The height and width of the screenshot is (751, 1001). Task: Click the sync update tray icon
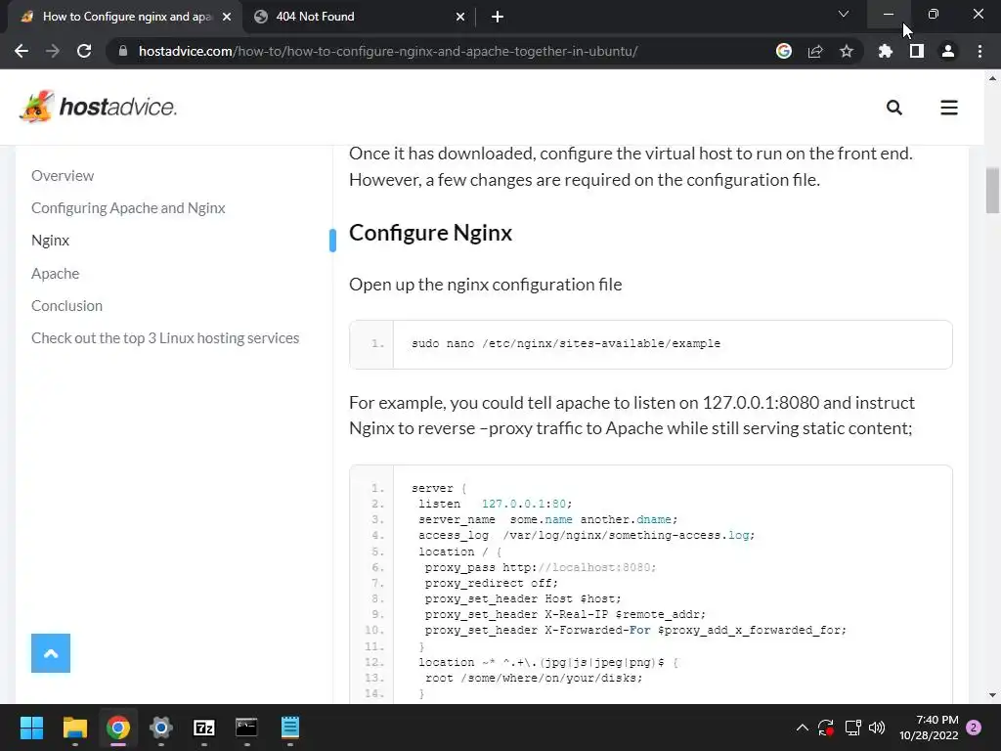coord(826,728)
